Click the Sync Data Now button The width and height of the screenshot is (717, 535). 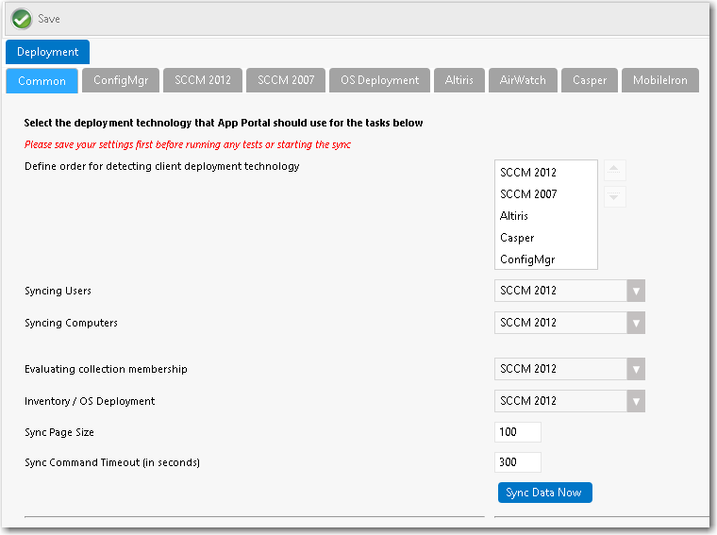pos(544,493)
